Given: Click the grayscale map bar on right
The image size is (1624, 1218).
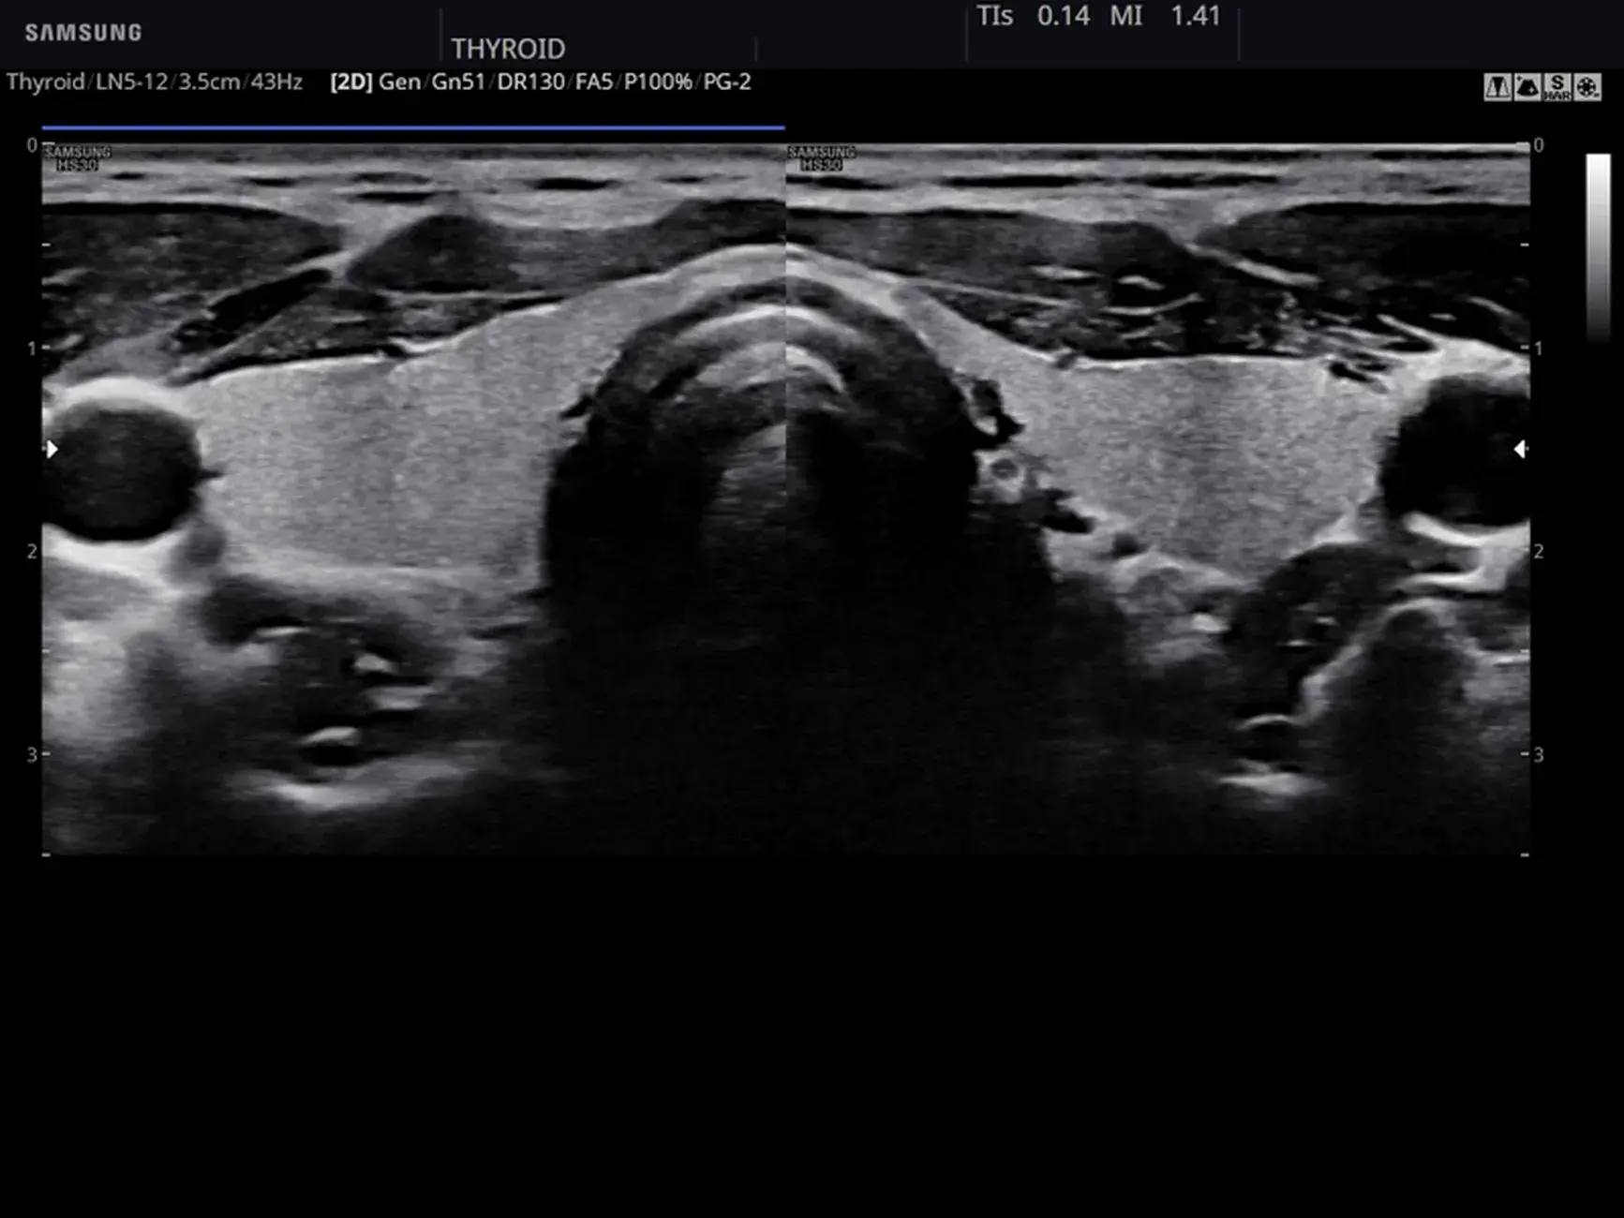Looking at the screenshot, I should pos(1598,248).
